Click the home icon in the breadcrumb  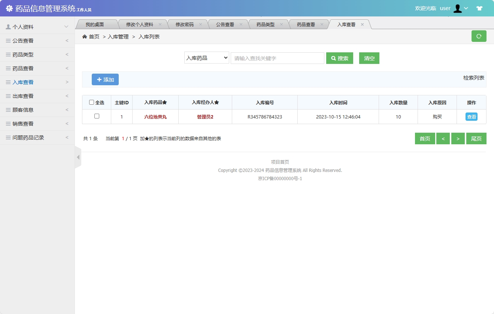pyautogui.click(x=85, y=36)
